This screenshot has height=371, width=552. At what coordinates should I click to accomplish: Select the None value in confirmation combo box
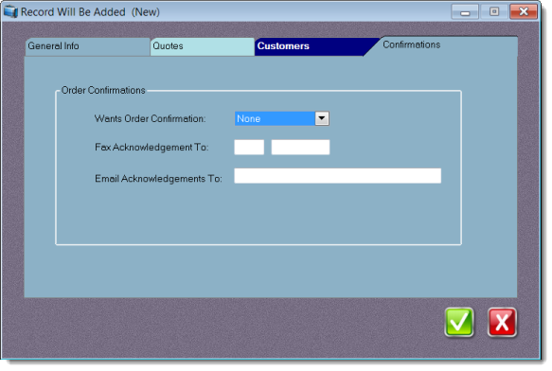coord(275,118)
